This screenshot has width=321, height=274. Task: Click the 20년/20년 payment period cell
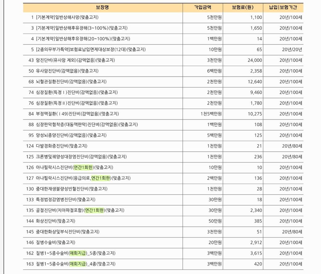292,49
